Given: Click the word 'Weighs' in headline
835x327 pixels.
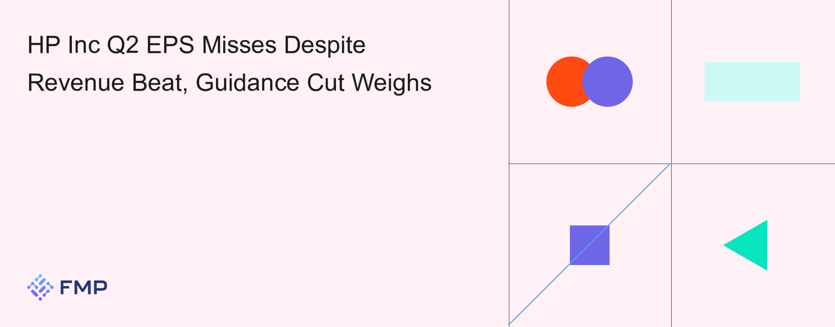Looking at the screenshot, I should (392, 83).
